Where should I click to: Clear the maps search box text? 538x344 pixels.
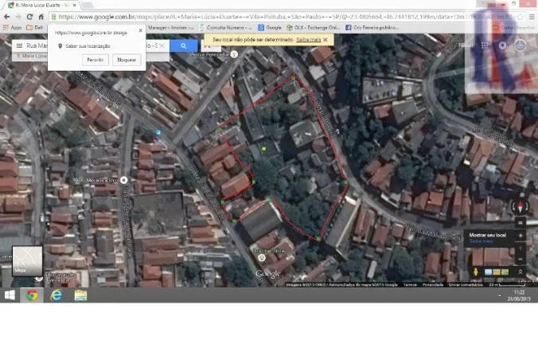point(162,45)
